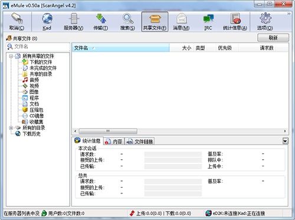Switch to the 内容 (Content) tab
Viewport: 295px width, 220px height.
tap(114, 142)
